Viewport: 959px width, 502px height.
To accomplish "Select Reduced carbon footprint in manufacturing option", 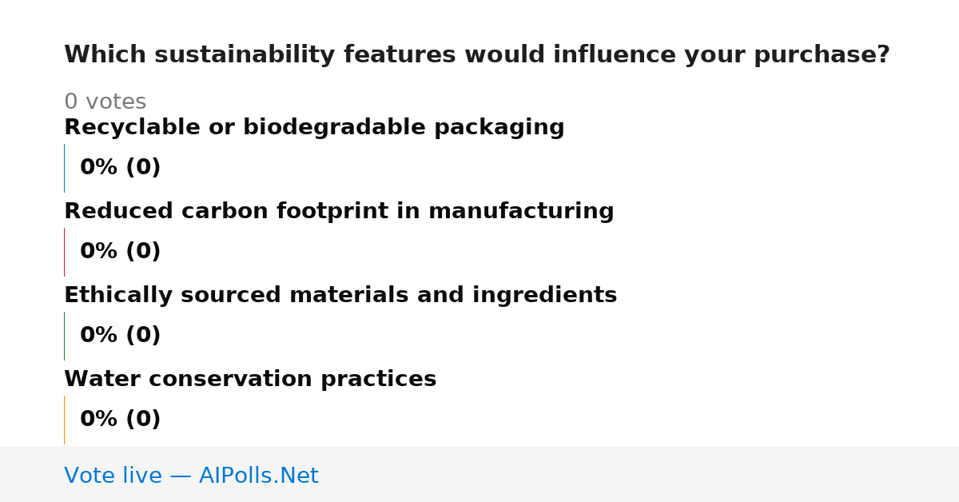I will click(339, 212).
